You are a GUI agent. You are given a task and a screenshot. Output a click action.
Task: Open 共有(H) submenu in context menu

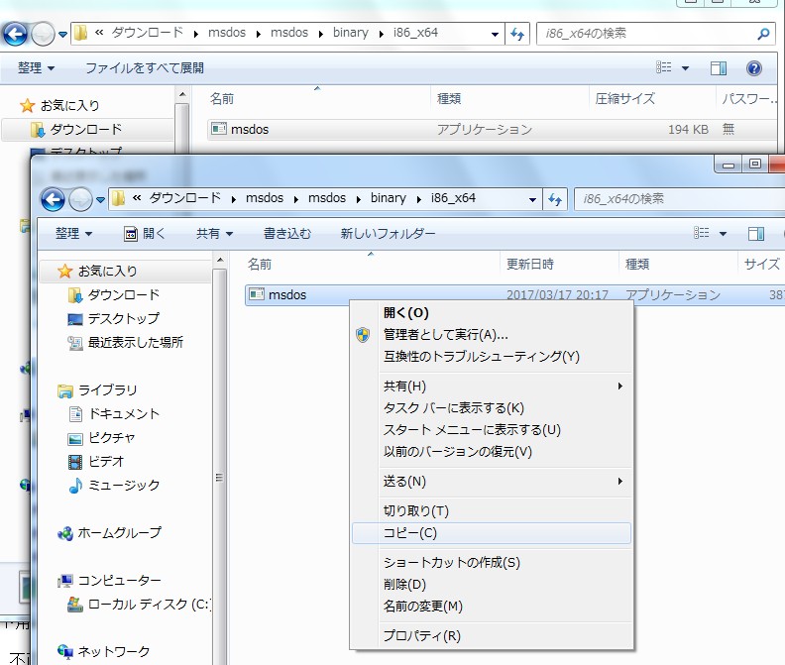(492, 387)
